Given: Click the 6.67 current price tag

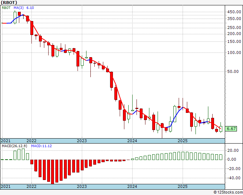Looking at the screenshot, I should [231, 129].
